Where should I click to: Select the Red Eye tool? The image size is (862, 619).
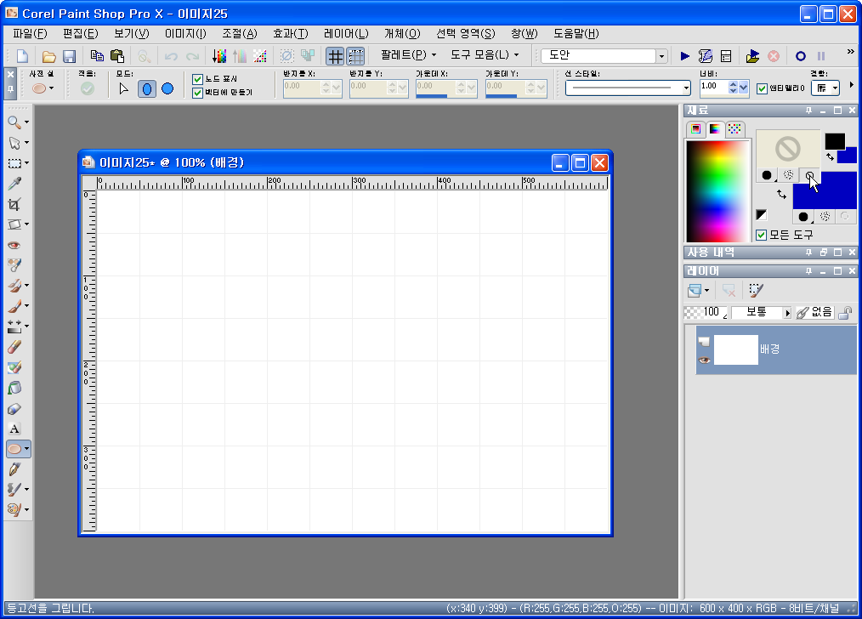[14, 245]
